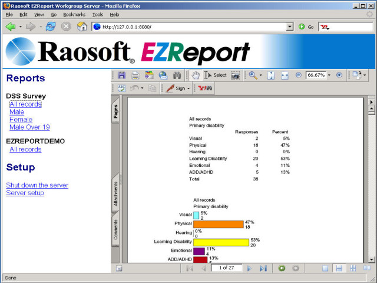Click the Firefox Back arrow button
Screen dimensions: 377x283
[x=11, y=27]
